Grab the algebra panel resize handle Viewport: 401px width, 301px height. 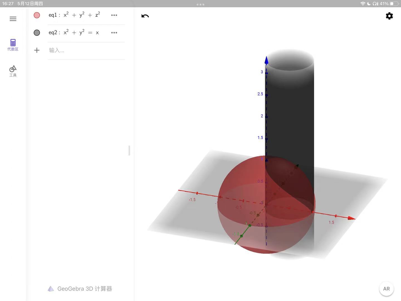[x=129, y=151]
